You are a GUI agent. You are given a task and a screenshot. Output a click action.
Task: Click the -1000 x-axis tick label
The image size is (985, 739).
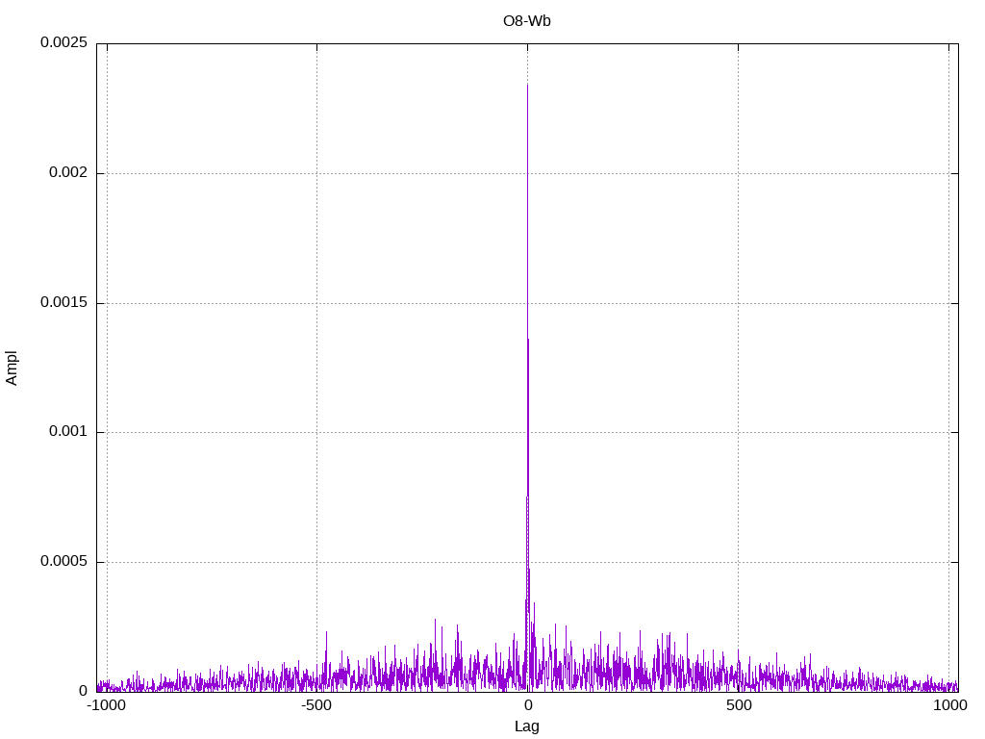pos(107,706)
